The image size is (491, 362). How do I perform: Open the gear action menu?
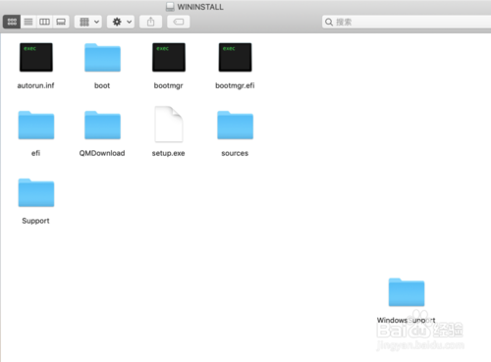[x=121, y=22]
